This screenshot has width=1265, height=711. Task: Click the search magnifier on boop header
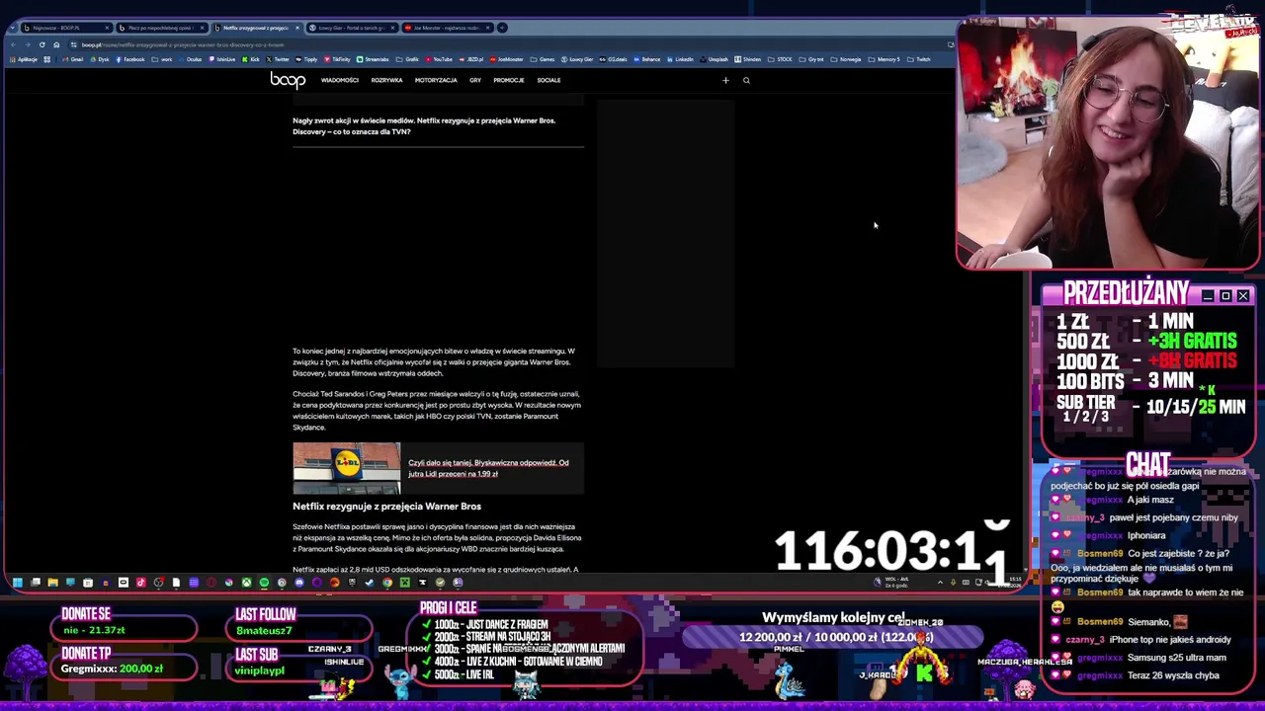746,80
